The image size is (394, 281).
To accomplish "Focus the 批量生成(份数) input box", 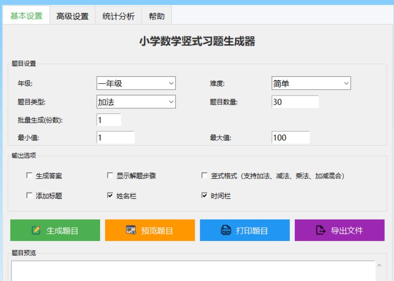I will (x=109, y=120).
